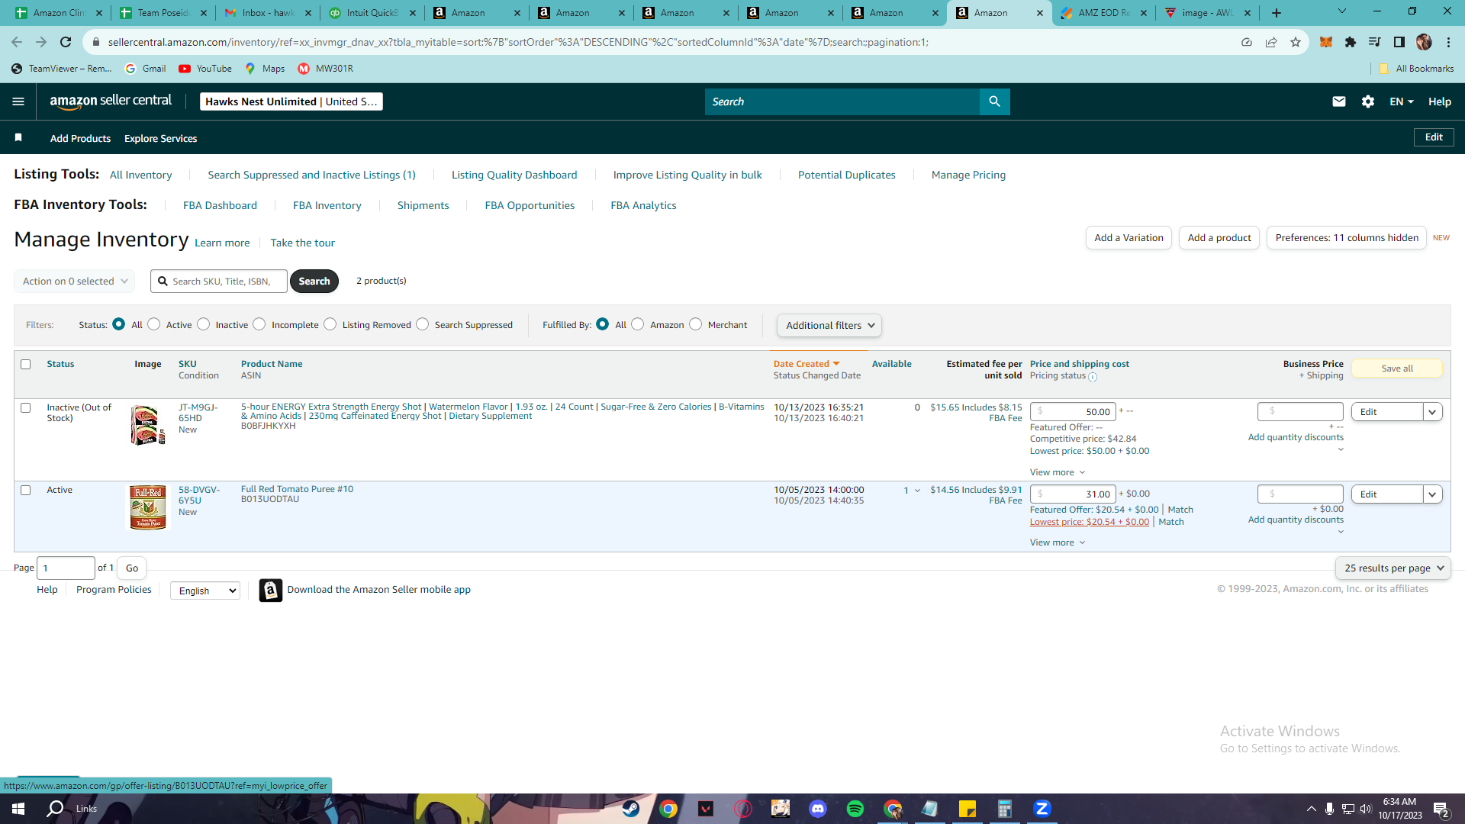The image size is (1465, 824).
Task: Open Zoom from the taskbar
Action: pyautogui.click(x=1042, y=809)
